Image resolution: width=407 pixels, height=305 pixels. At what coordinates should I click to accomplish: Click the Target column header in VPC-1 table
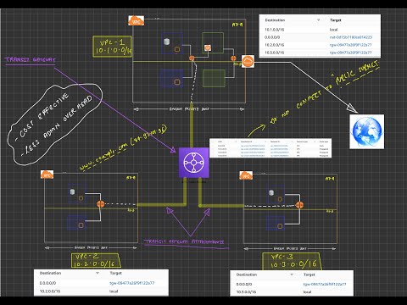336,20
